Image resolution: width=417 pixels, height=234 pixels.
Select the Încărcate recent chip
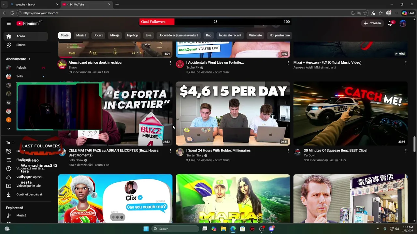[230, 35]
